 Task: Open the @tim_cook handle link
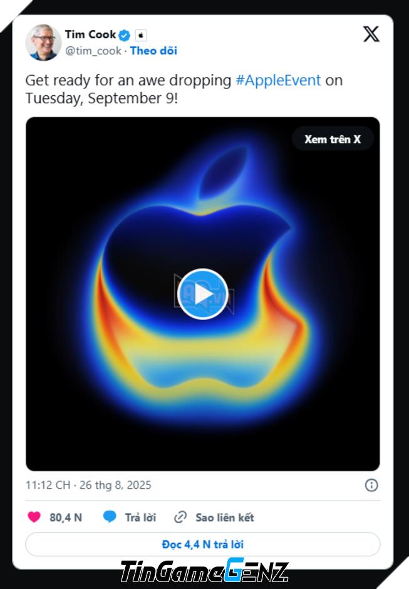tap(93, 51)
